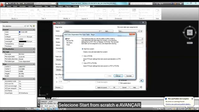199x112 pixels.
Task: Open Page setup Name dropdown
Action: tap(82, 31)
